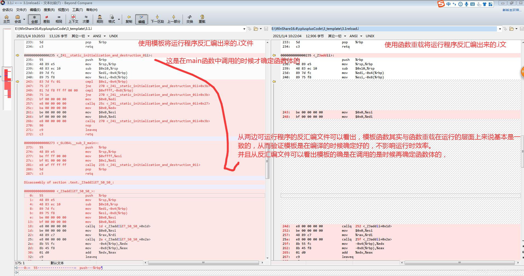524x276 pixels.
Task: Click line _GLOBAL__sub_I_main header in left pane
Action: pos(61,143)
